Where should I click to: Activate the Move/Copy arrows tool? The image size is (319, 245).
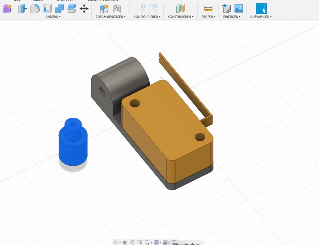click(x=84, y=9)
